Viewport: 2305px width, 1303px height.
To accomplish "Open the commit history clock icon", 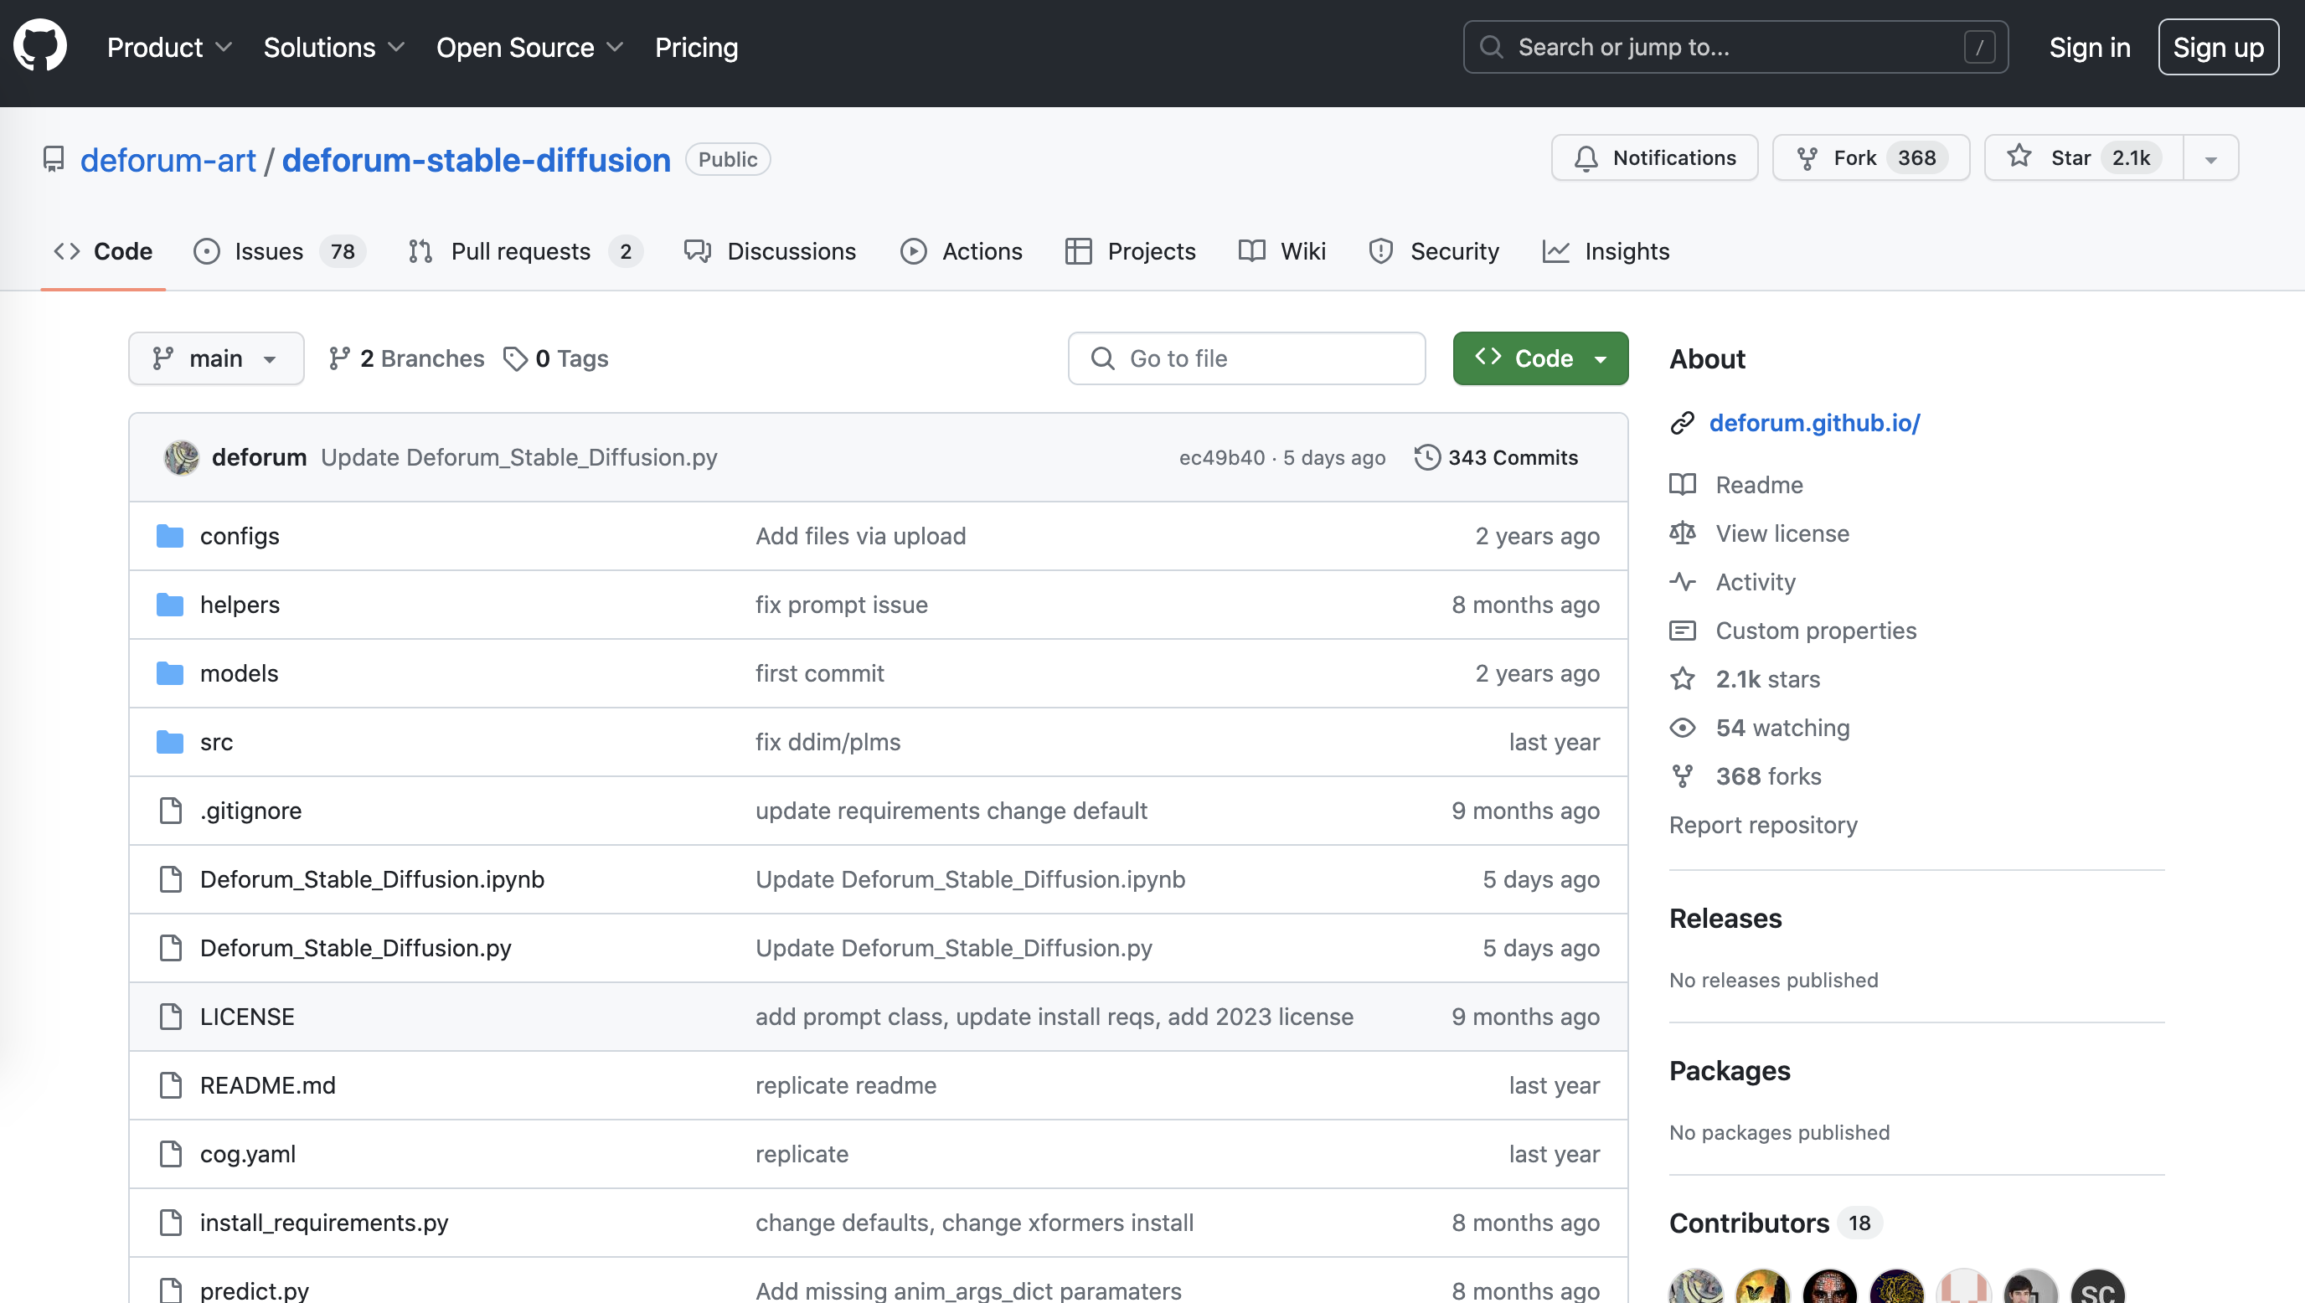I will pos(1427,457).
